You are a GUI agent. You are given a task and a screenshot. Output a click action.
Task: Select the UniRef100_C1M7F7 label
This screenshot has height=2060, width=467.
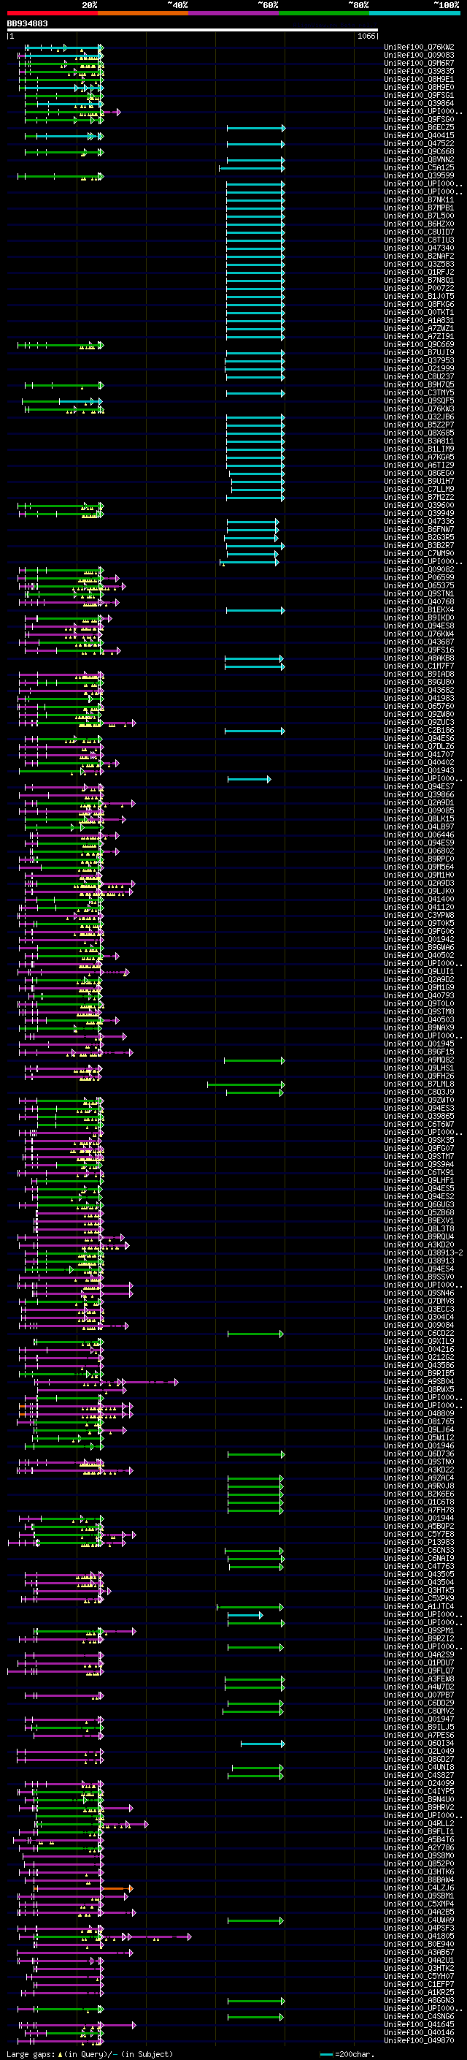click(x=419, y=666)
